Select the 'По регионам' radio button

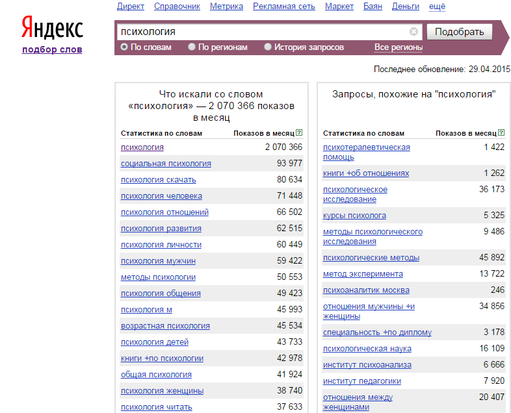point(192,47)
